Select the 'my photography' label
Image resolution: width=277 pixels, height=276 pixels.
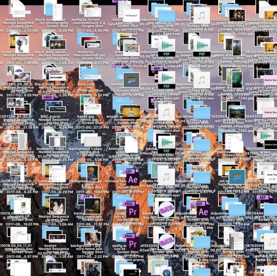point(54,23)
